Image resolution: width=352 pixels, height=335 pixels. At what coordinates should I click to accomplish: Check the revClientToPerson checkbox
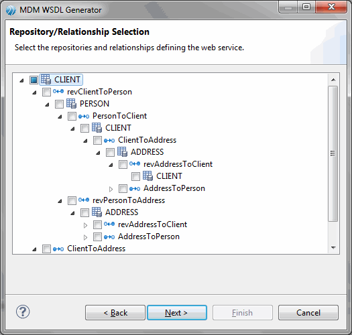tap(46, 92)
